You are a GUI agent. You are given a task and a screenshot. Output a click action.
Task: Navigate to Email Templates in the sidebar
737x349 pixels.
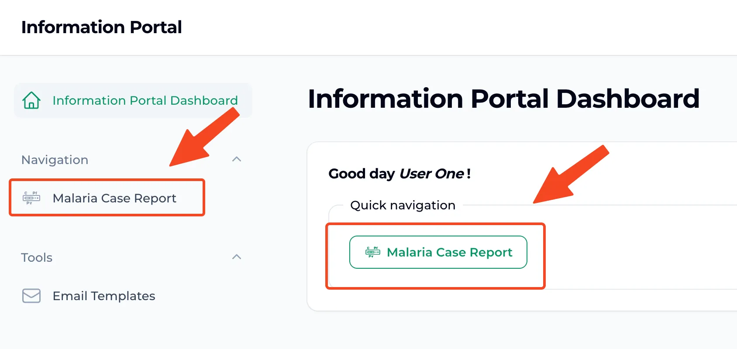(x=103, y=296)
